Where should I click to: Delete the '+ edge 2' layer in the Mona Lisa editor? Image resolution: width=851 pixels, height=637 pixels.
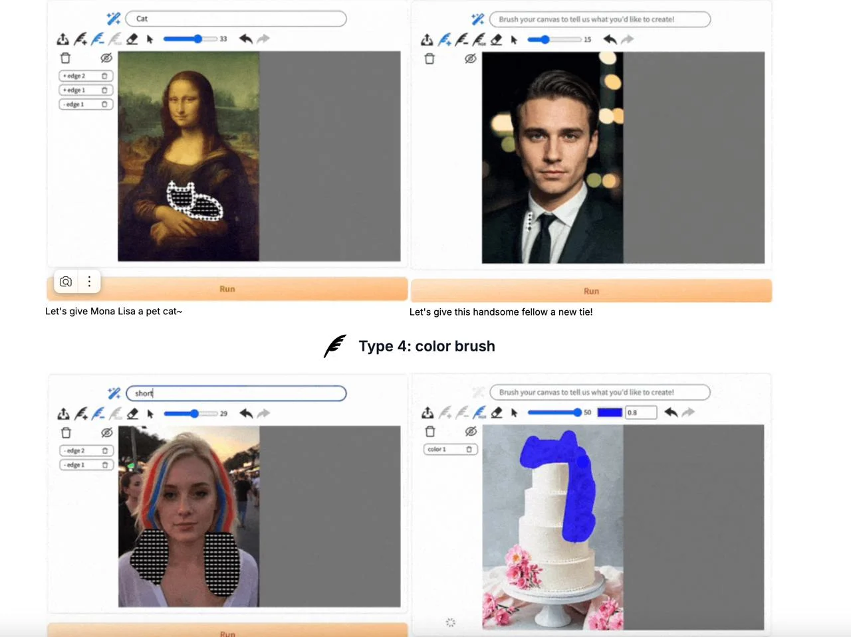(x=104, y=76)
